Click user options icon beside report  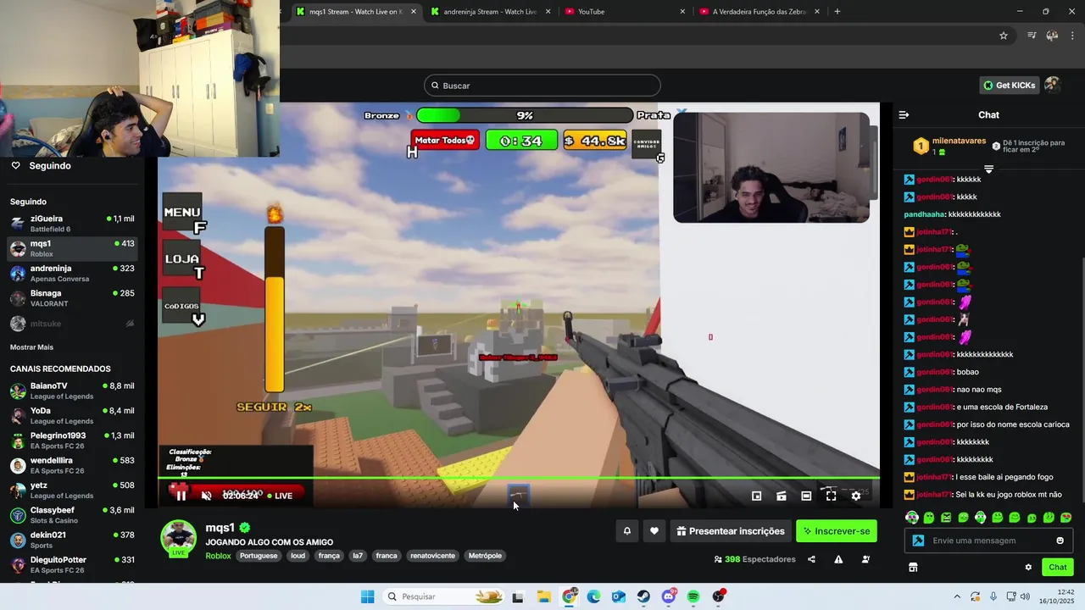pos(865,559)
